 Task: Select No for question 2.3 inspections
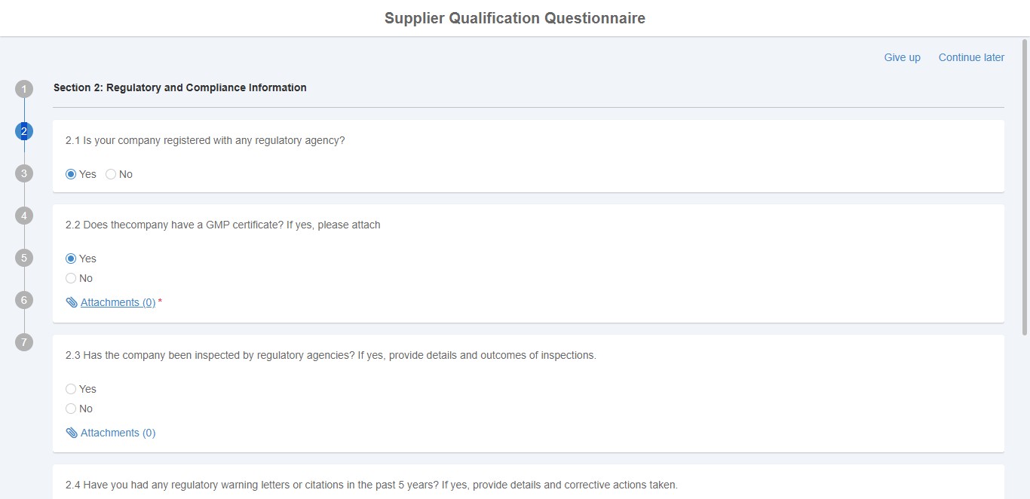point(71,409)
